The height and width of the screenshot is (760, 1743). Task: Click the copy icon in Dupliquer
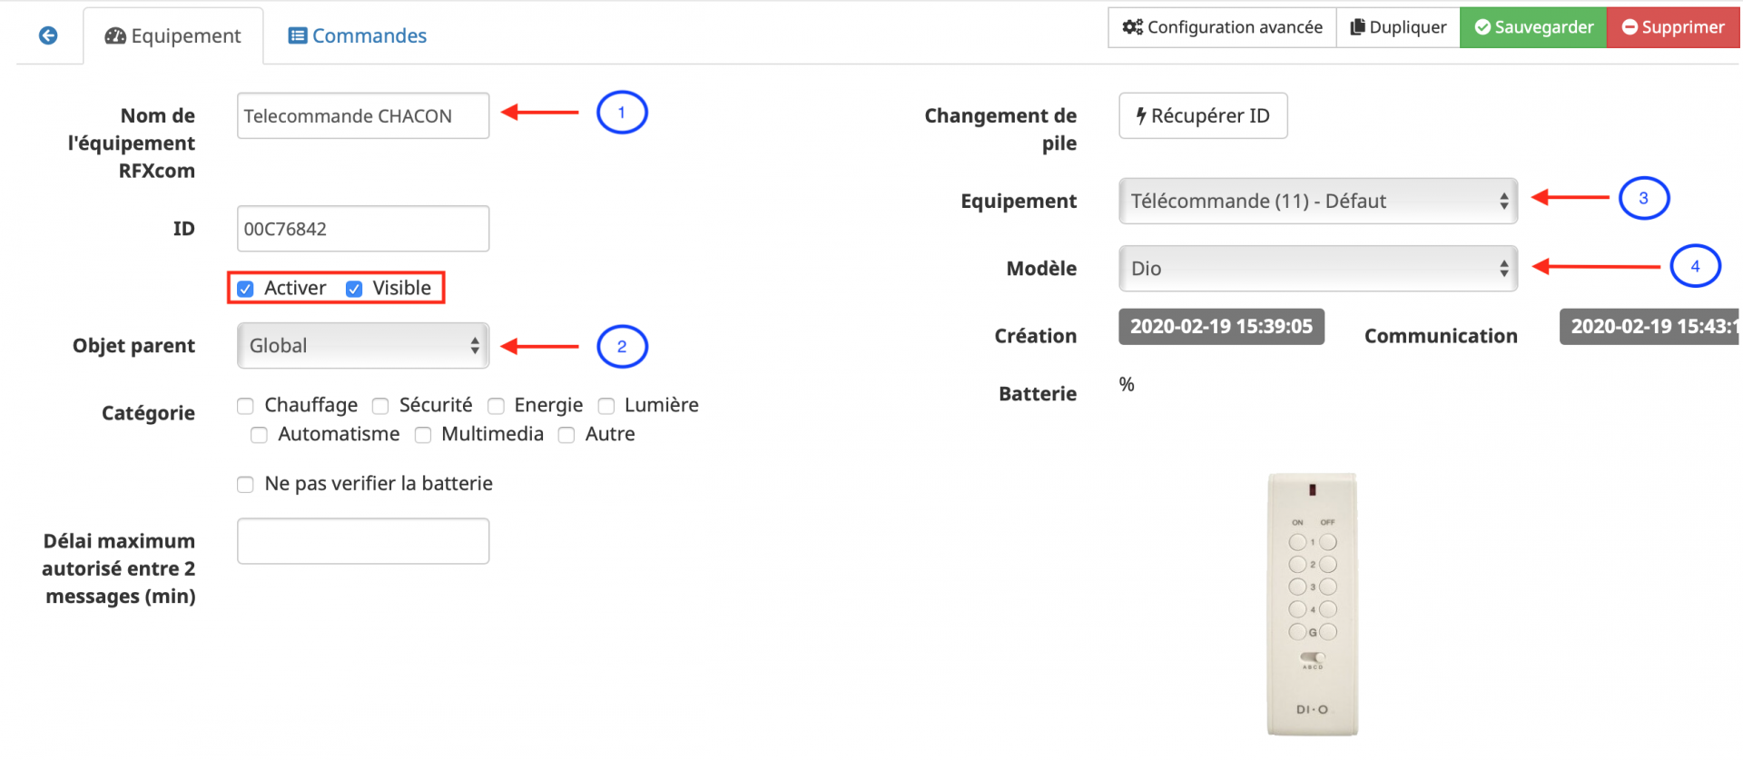pos(1357,27)
